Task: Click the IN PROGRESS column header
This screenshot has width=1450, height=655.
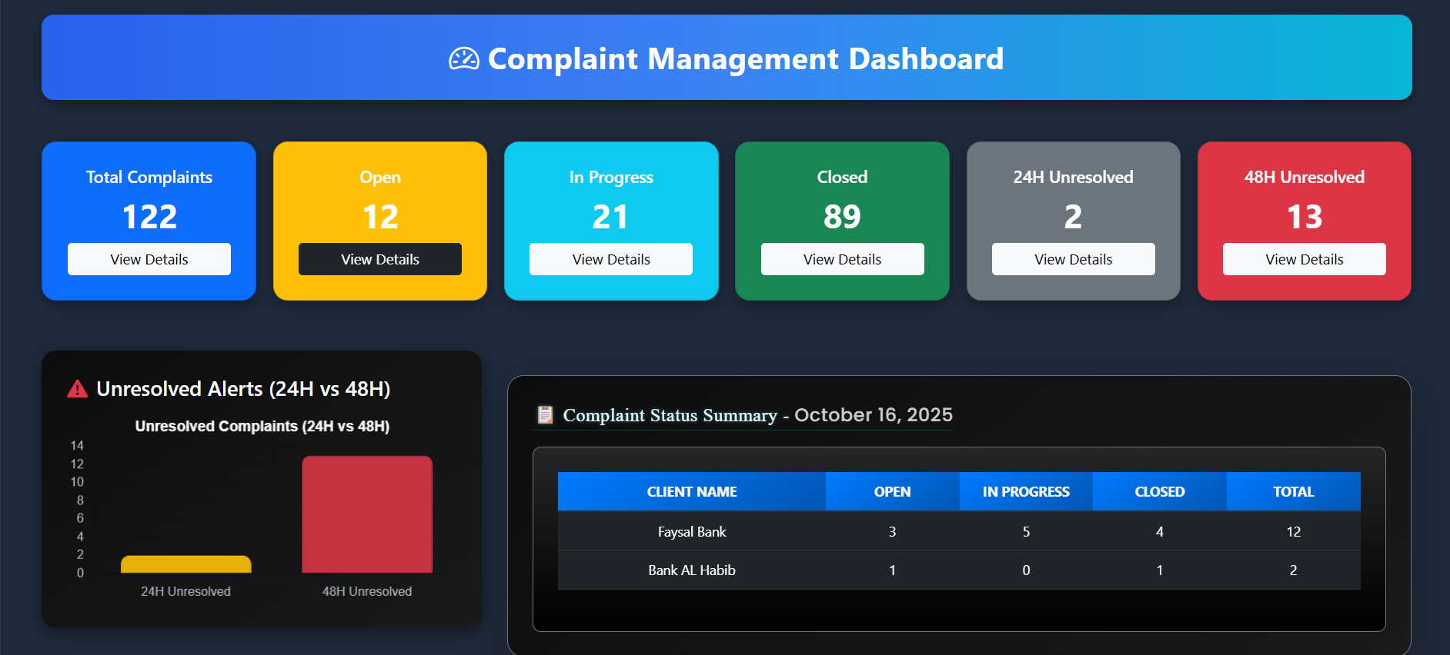Action: coord(1026,491)
